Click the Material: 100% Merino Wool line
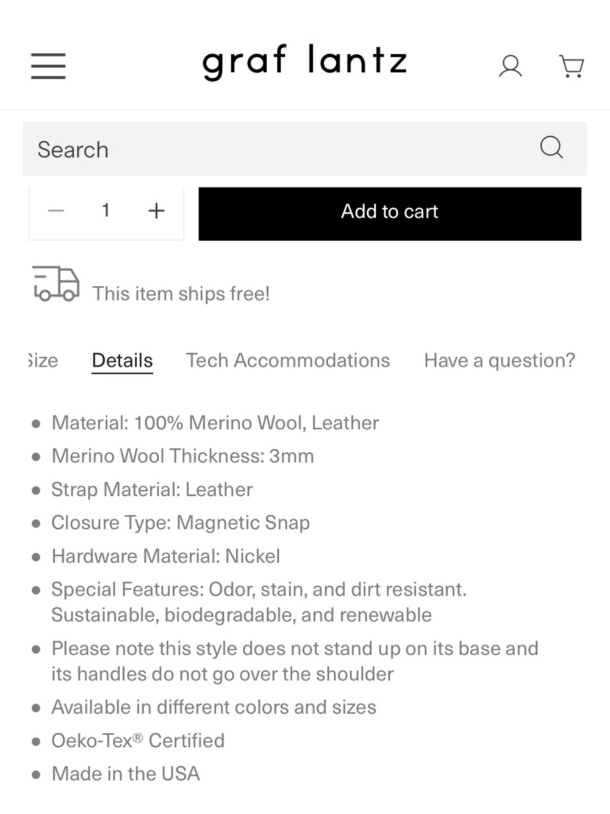 215,423
